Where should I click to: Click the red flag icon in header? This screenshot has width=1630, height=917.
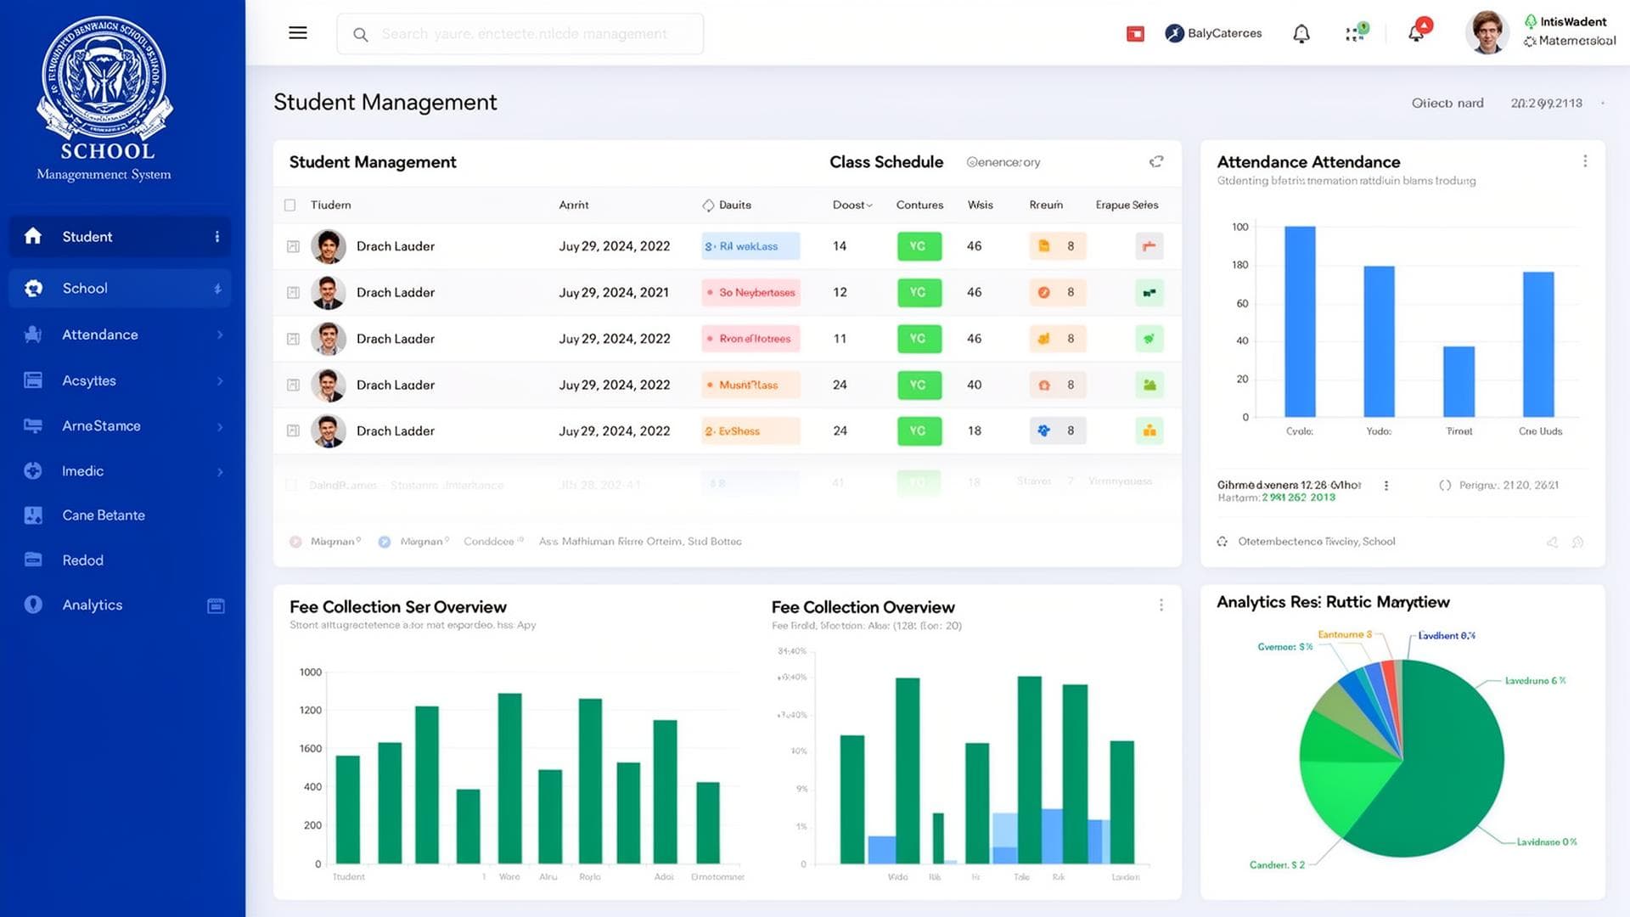pos(1135,34)
